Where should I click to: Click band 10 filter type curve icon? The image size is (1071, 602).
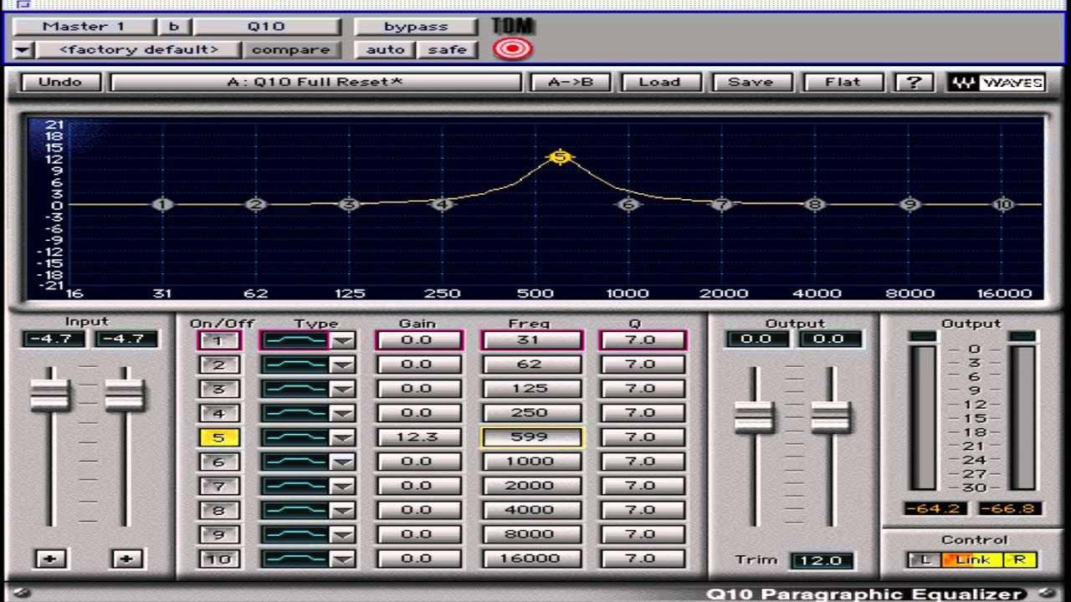[x=295, y=559]
